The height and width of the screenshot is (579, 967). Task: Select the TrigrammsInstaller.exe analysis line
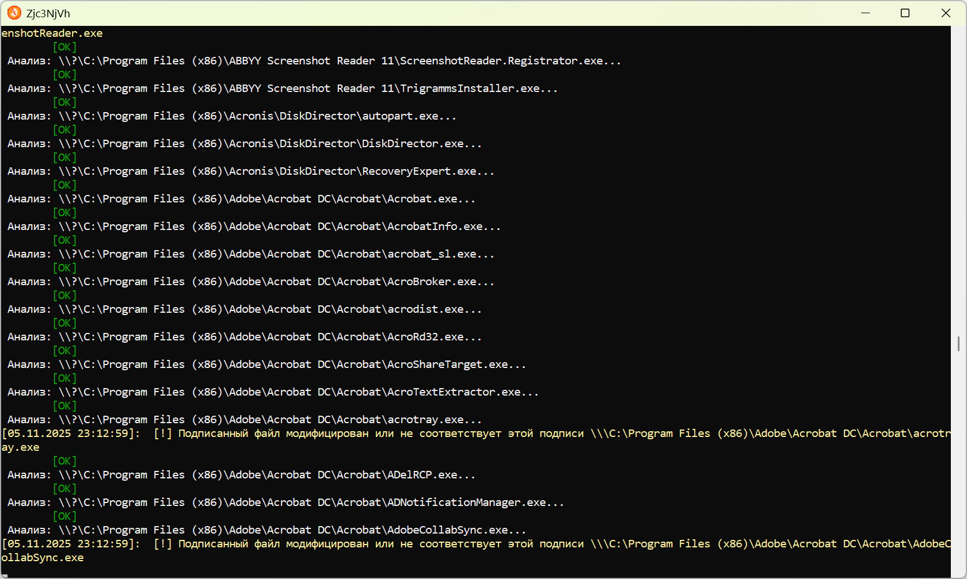pyautogui.click(x=282, y=89)
